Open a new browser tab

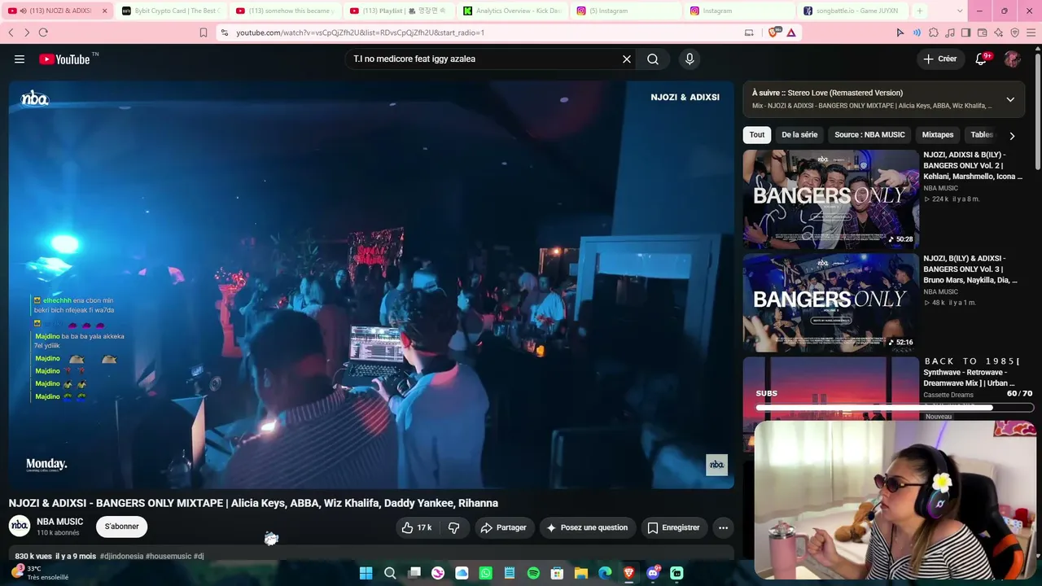pyautogui.click(x=920, y=11)
